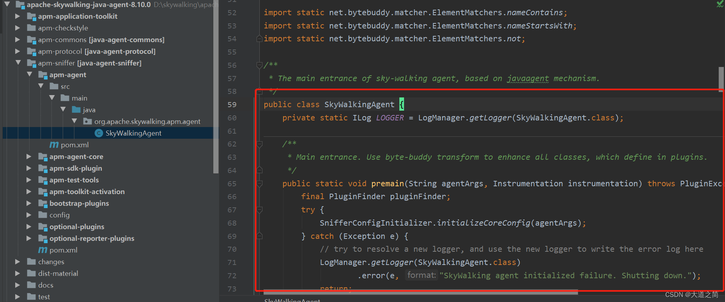
Task: Expand the test folder arrow
Action: 17,297
